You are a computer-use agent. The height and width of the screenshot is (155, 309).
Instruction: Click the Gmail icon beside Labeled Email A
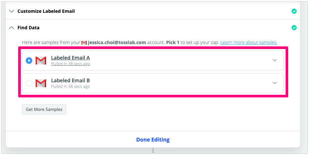click(41, 61)
